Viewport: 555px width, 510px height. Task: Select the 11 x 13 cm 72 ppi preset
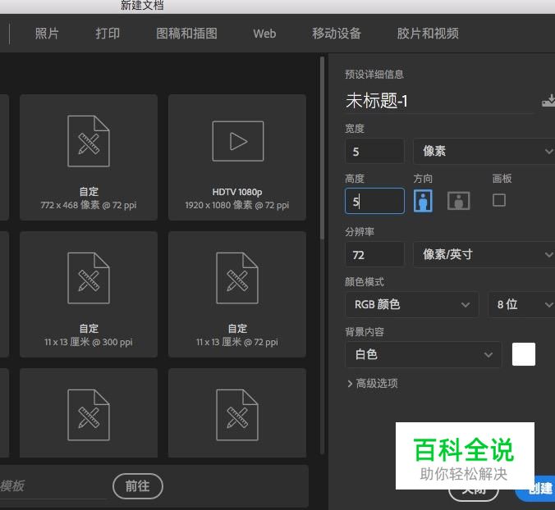click(x=237, y=277)
